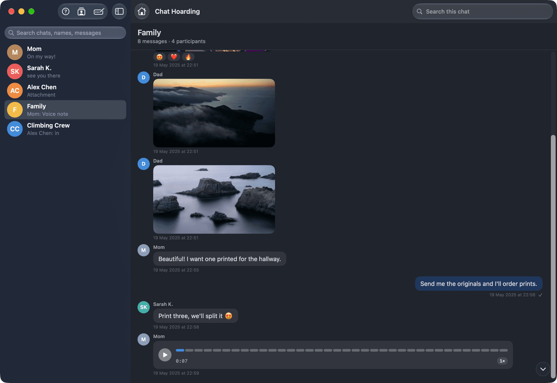The image size is (557, 383).
Task: Open the Sarah K. conversation
Action: pos(65,71)
